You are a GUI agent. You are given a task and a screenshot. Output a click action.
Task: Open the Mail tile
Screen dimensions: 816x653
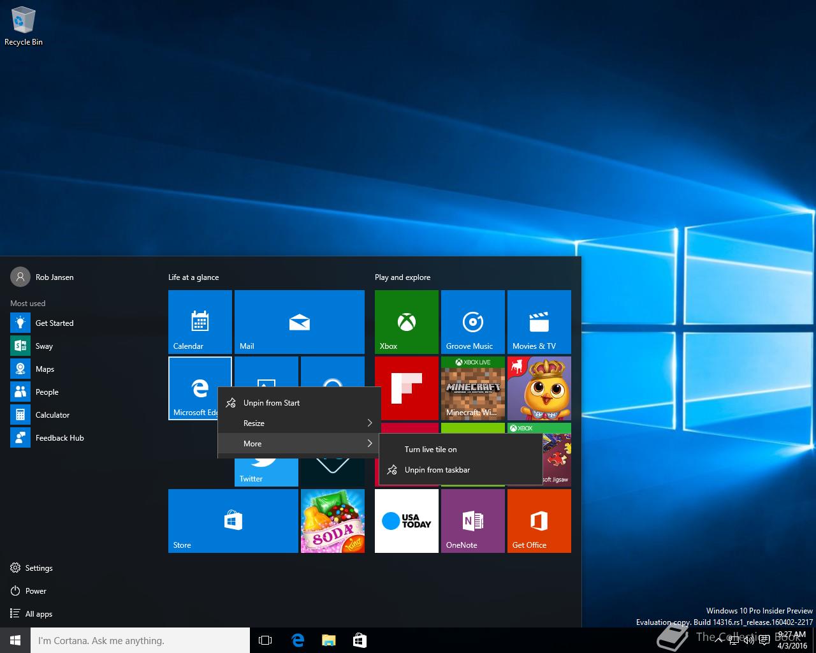pyautogui.click(x=300, y=322)
